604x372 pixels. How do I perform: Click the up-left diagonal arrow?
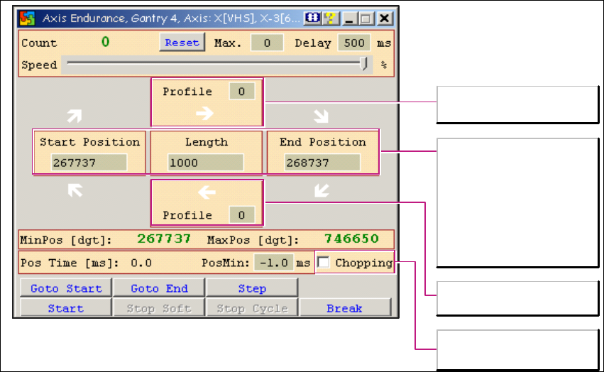pyautogui.click(x=75, y=190)
